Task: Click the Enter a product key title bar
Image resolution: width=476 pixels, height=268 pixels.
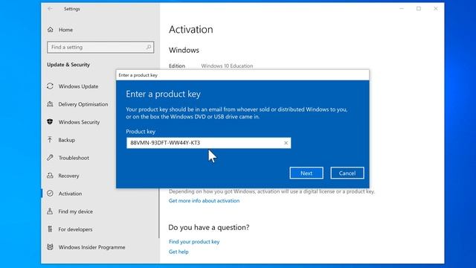Action: click(x=242, y=75)
